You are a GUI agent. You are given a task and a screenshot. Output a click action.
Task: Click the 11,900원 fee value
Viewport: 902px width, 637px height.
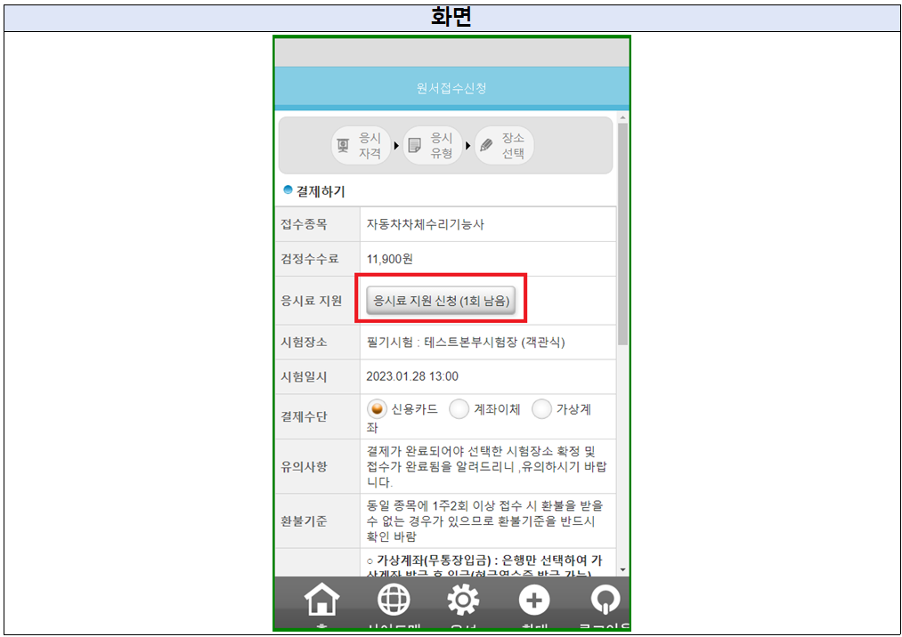click(389, 259)
